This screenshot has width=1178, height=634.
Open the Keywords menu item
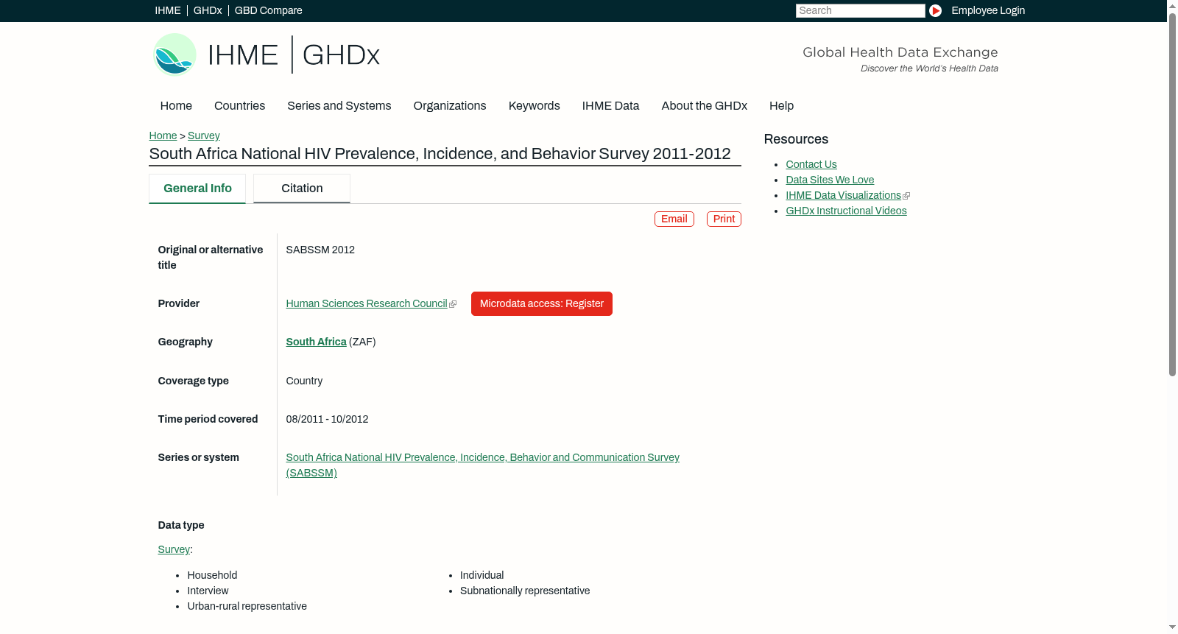click(535, 105)
